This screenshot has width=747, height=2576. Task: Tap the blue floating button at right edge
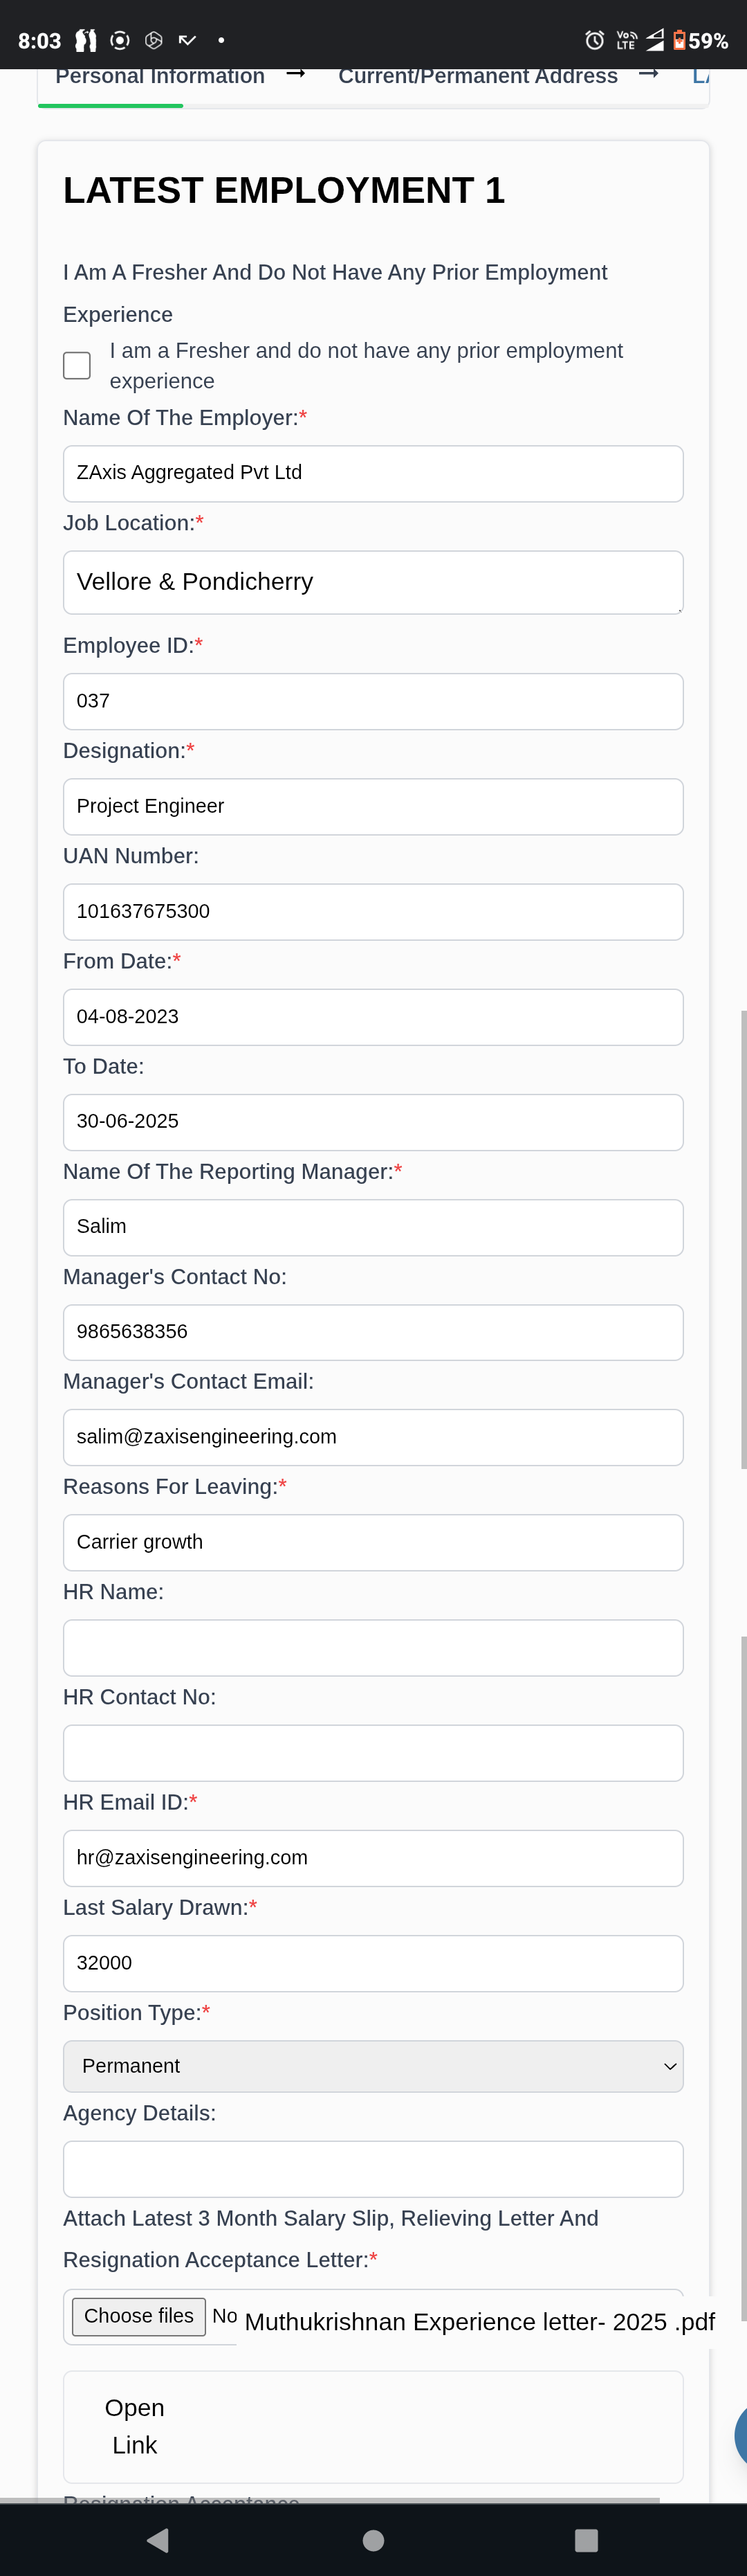point(740,2436)
